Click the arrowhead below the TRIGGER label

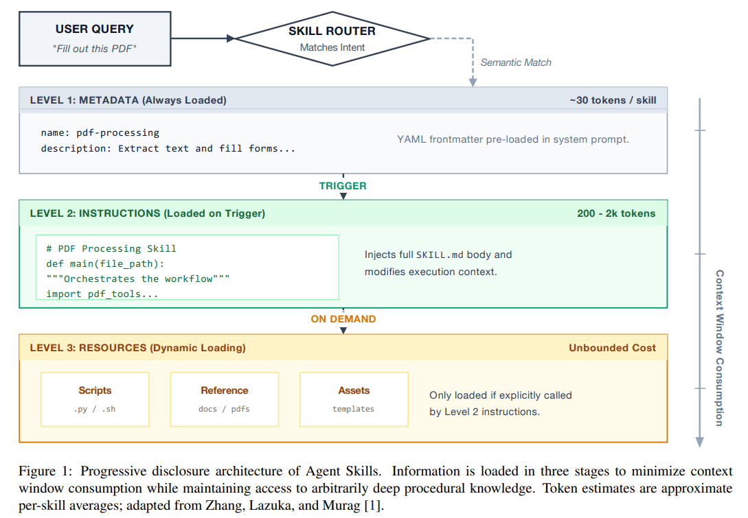tap(343, 196)
